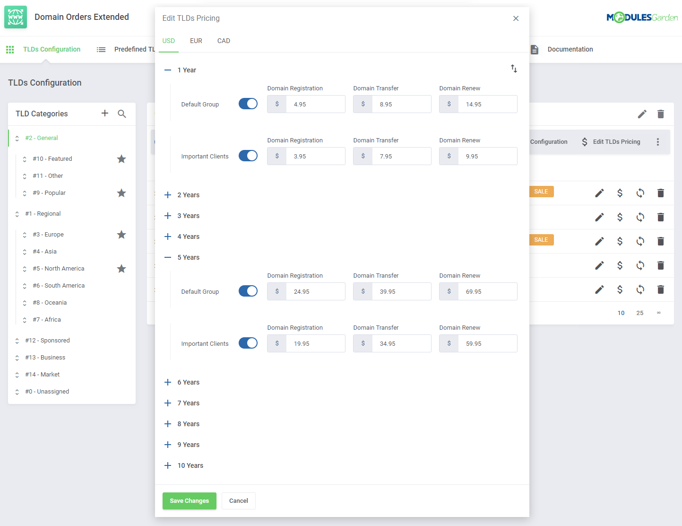This screenshot has height=526, width=682.
Task: Click the search icon in TLD Categories
Action: (x=122, y=114)
